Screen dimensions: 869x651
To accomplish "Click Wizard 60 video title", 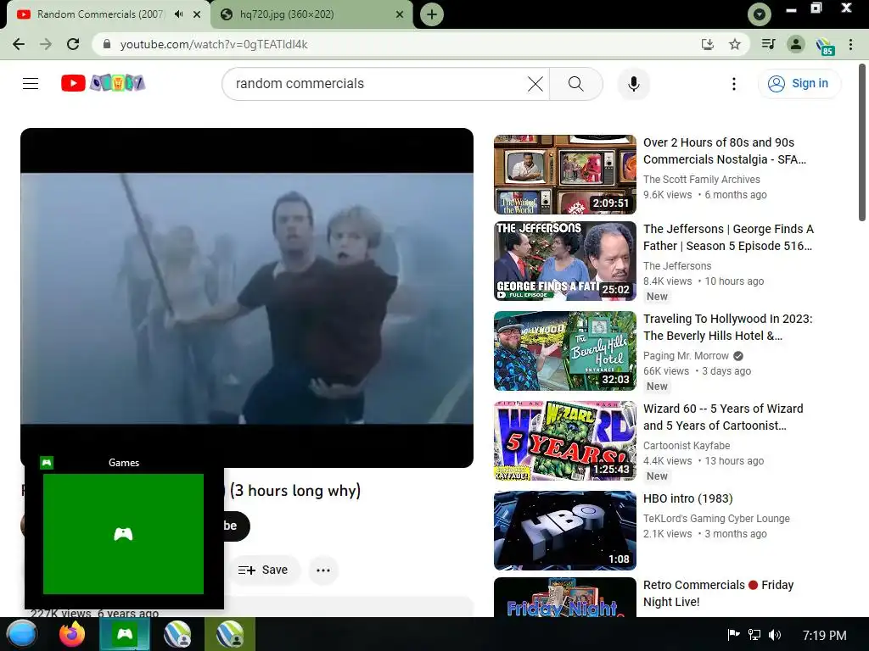I will click(723, 417).
